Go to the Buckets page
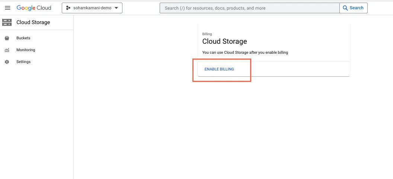Viewport: 393px width, 179px height. coord(23,38)
